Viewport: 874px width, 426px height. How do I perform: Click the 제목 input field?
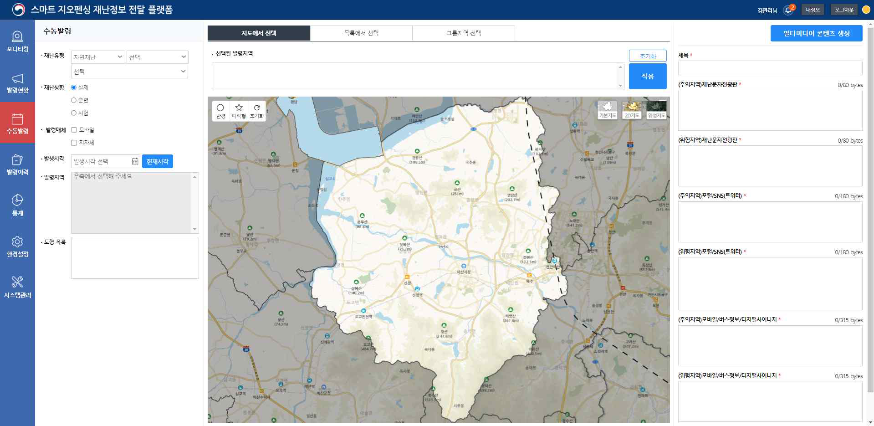pyautogui.click(x=770, y=68)
